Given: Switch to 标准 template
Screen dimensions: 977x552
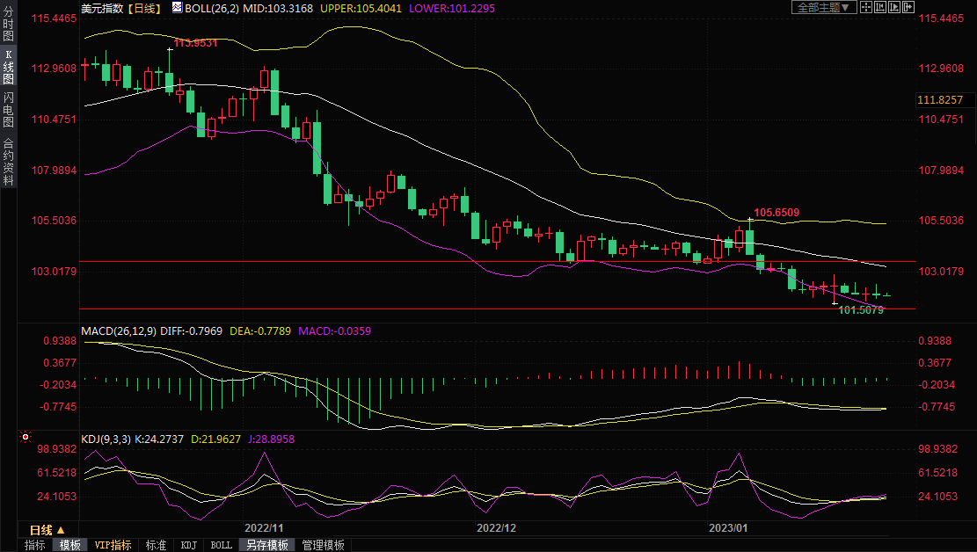Looking at the screenshot, I should coord(156,545).
